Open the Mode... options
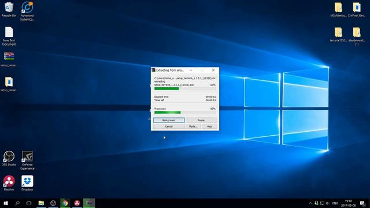This screenshot has width=370, height=208. [x=193, y=127]
